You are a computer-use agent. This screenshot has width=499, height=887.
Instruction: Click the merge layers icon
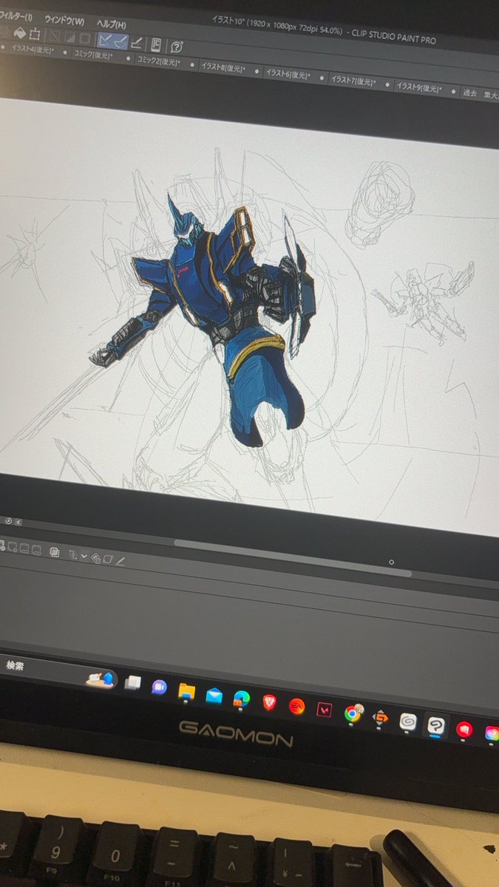pyautogui.click(x=95, y=557)
